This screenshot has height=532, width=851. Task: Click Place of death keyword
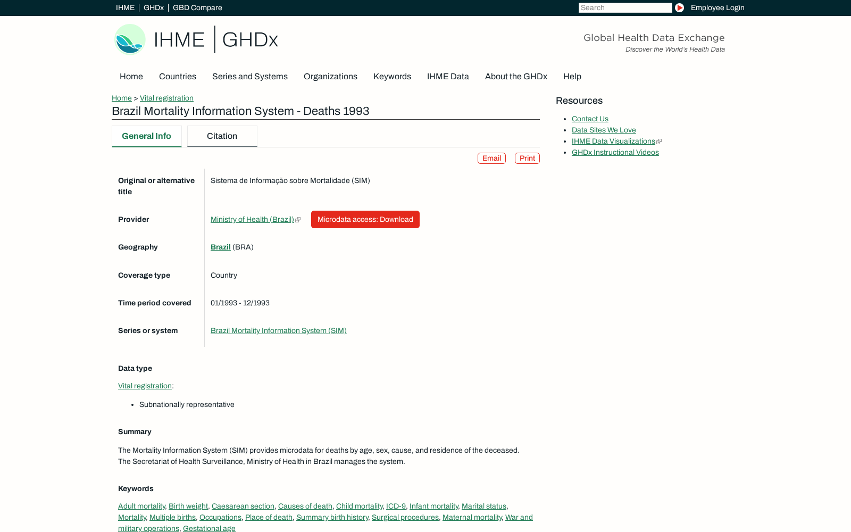coord(269,518)
